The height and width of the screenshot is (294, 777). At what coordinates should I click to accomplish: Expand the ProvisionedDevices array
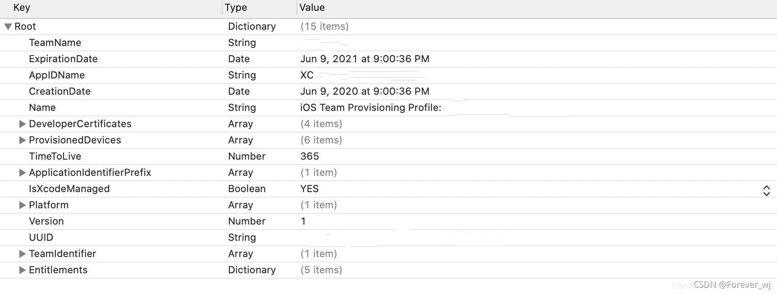pyautogui.click(x=22, y=140)
